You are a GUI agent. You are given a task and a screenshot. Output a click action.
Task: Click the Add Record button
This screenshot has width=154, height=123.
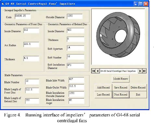(103, 88)
